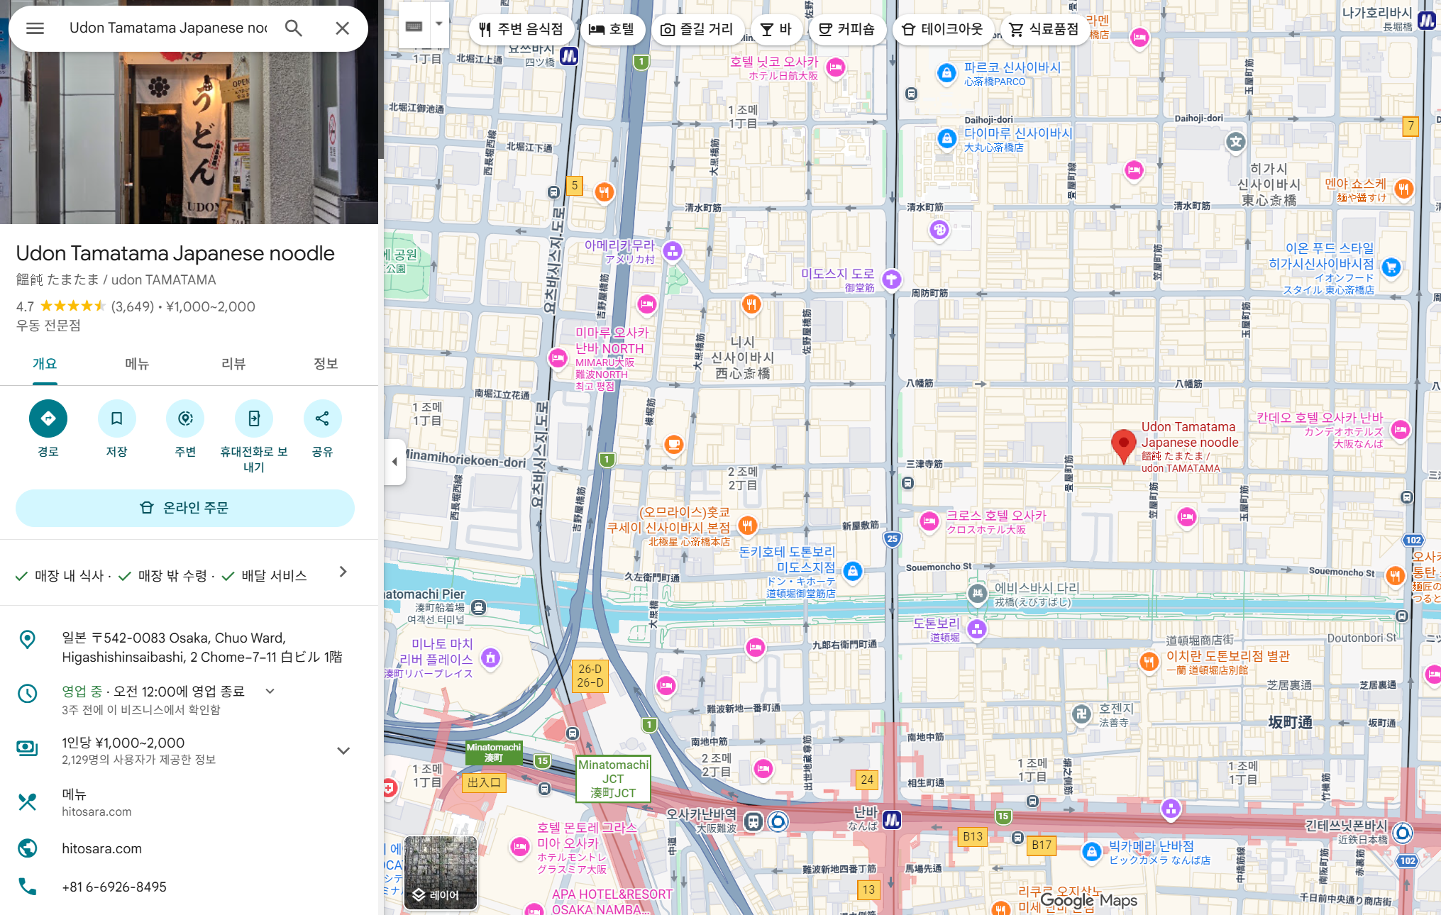
Task: Open the hitosara.com website link
Action: pyautogui.click(x=101, y=849)
